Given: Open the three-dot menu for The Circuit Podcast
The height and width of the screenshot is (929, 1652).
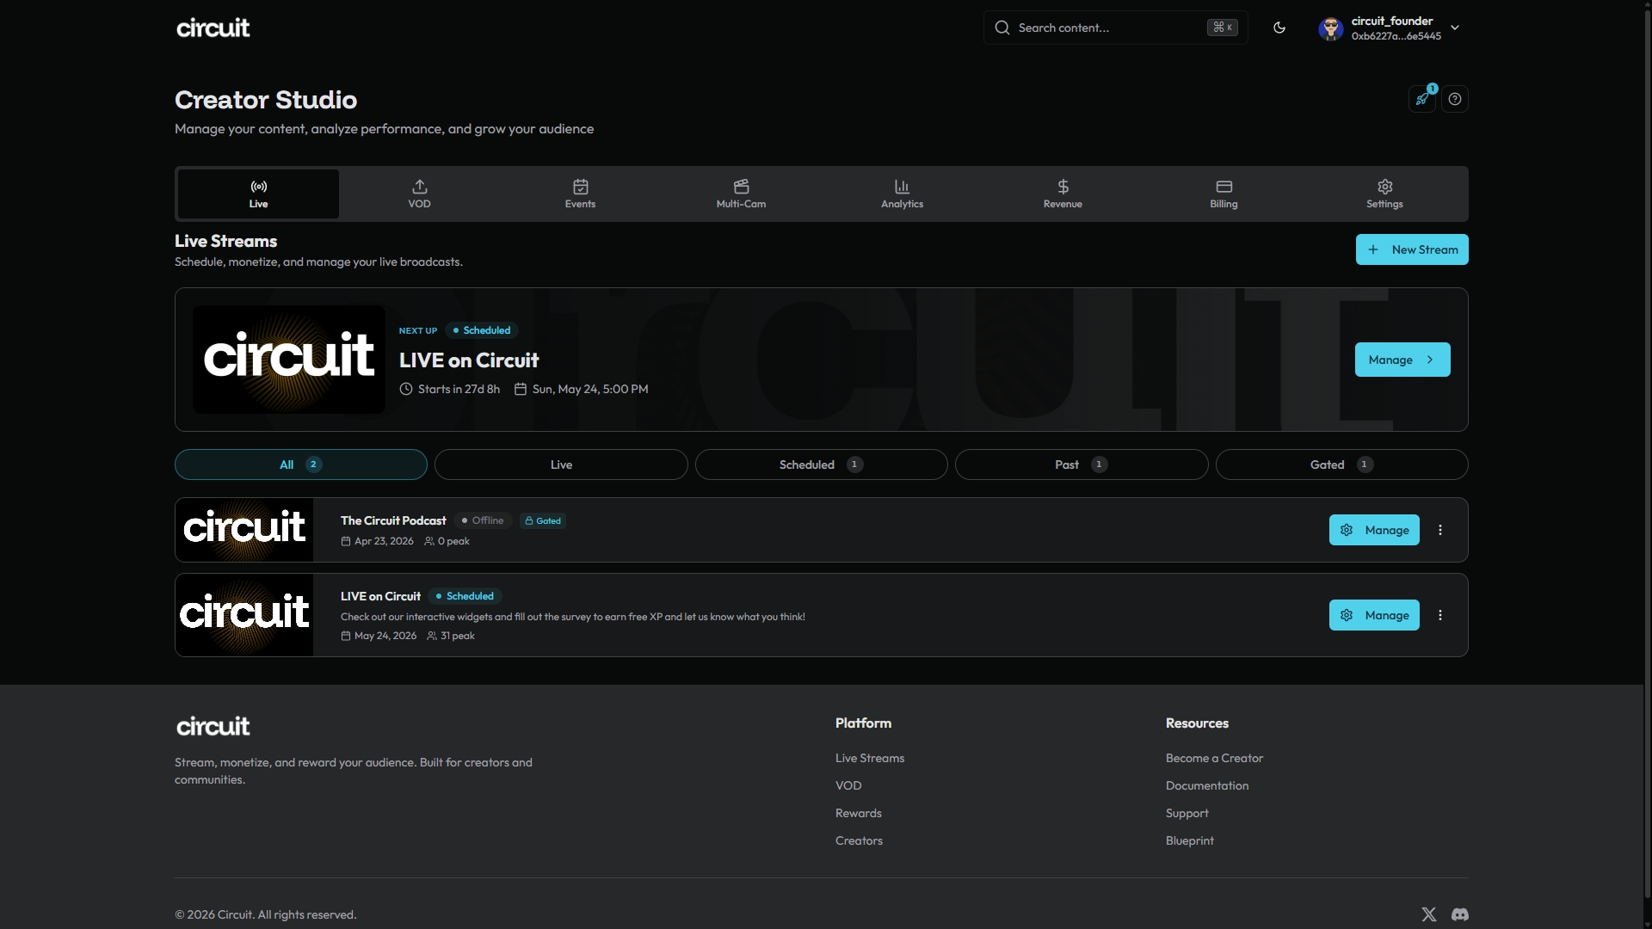Looking at the screenshot, I should click(x=1439, y=530).
